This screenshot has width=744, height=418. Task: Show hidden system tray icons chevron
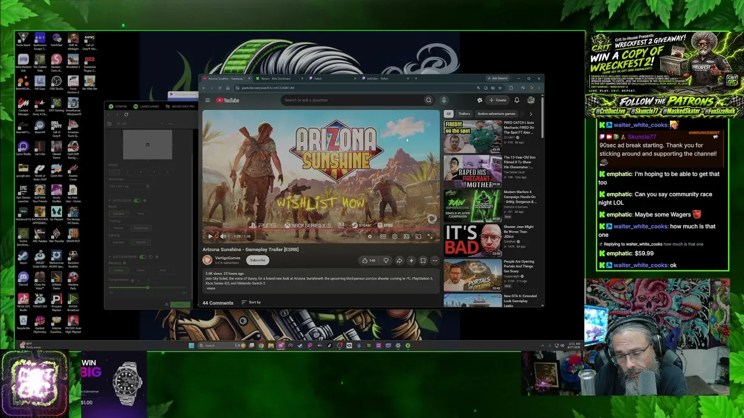(x=543, y=345)
